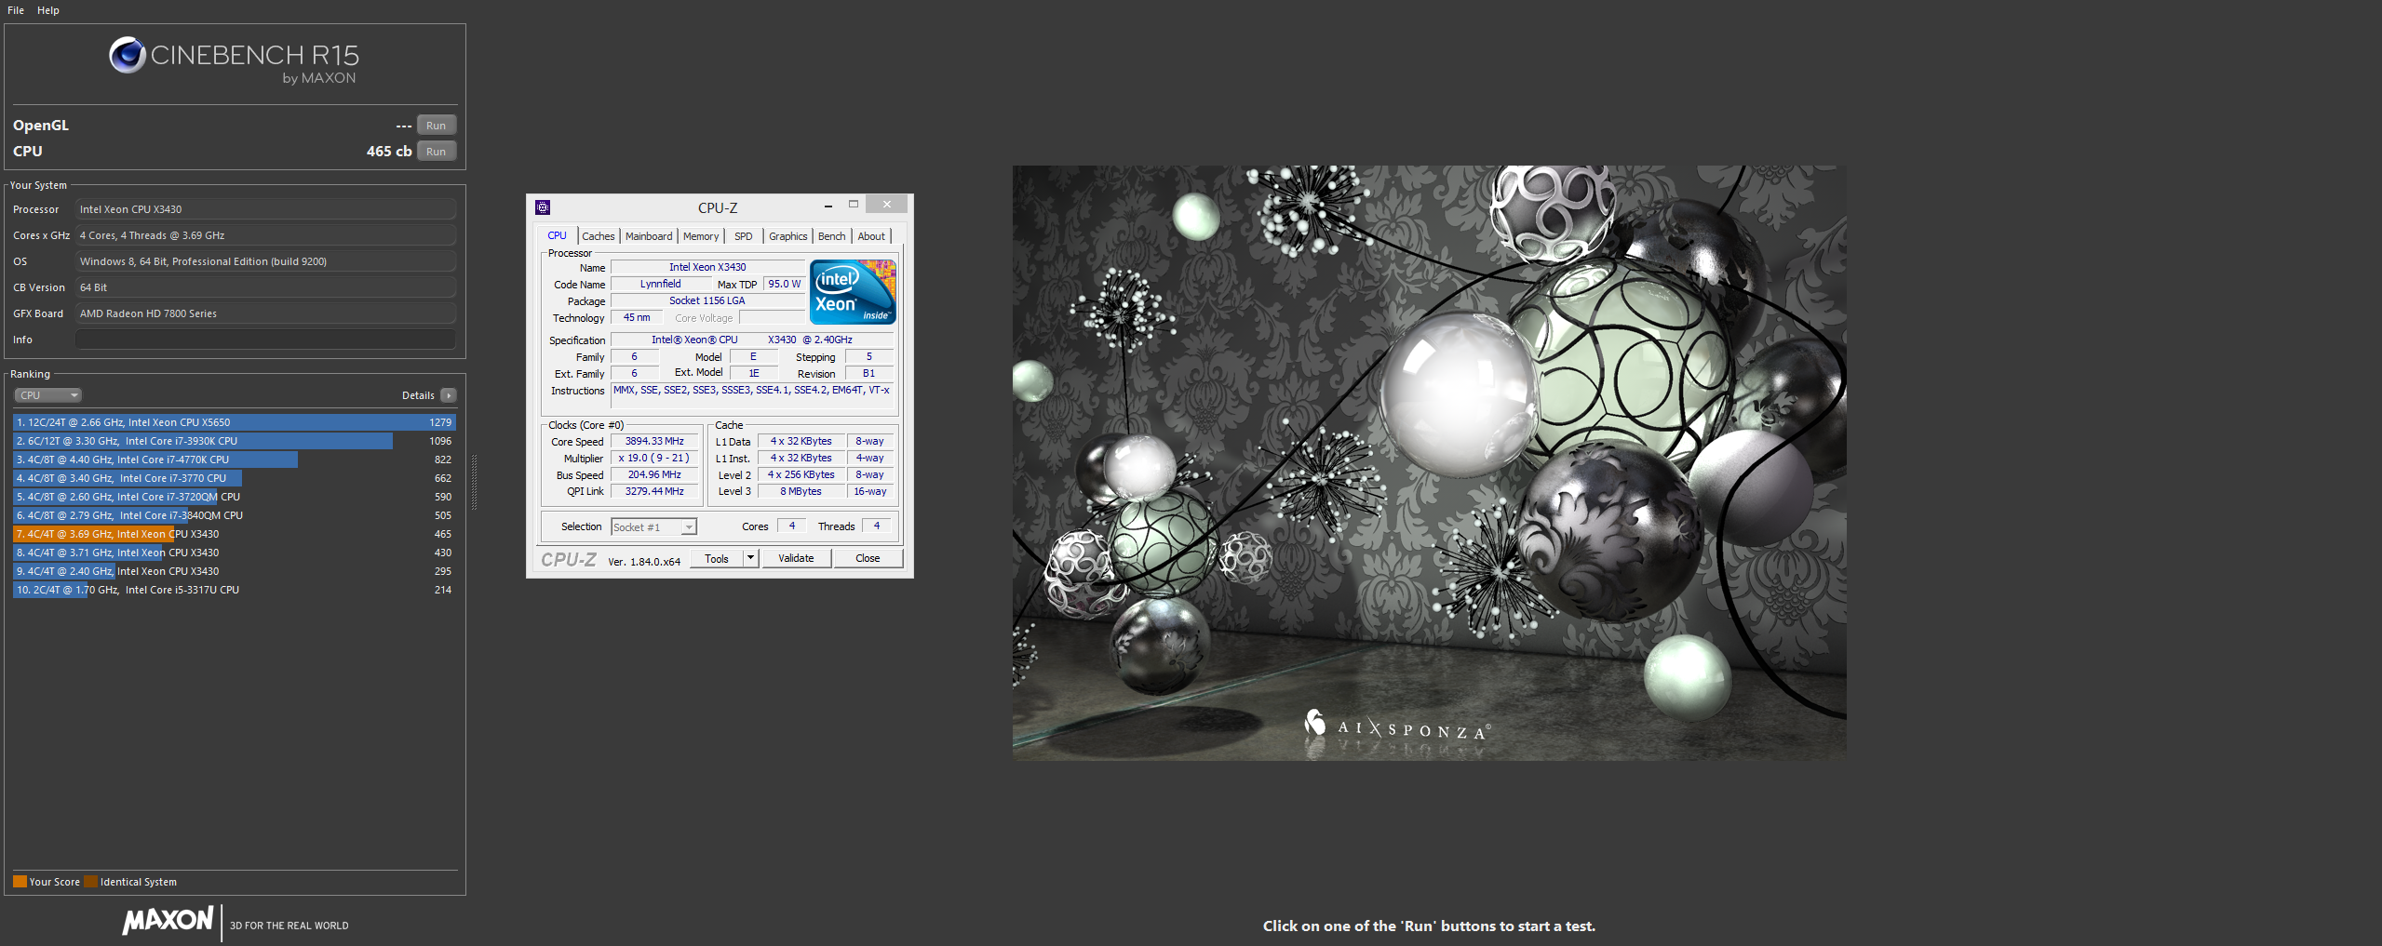
Task: Click the GFX Board field AMD Radeon HD 7800
Action: click(265, 313)
